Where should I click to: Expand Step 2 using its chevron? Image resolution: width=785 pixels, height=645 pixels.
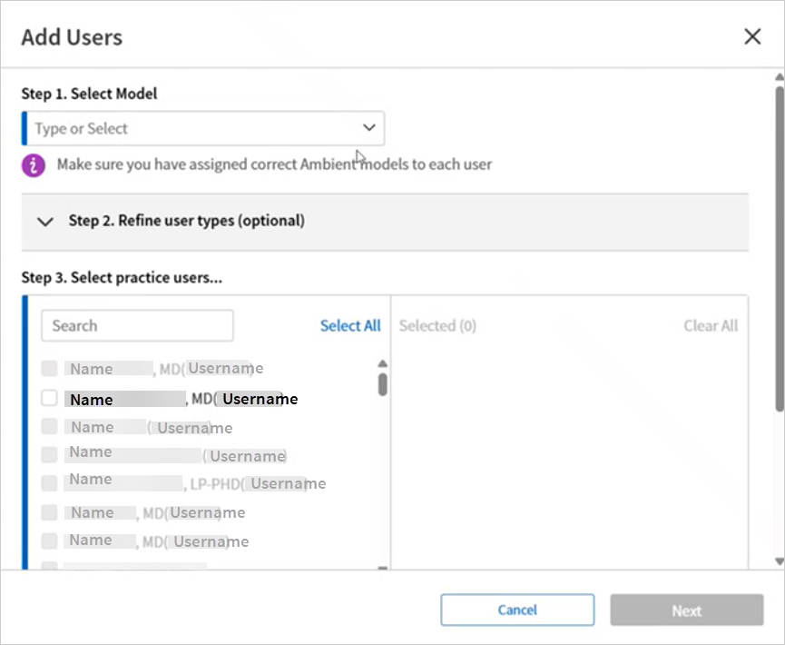coord(45,221)
